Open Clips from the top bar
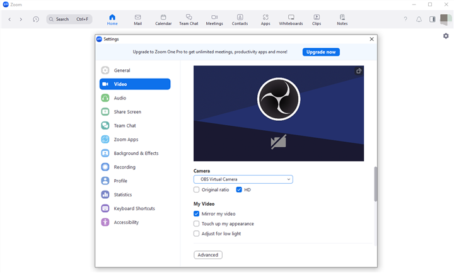Screen dimensions: 454x273 pyautogui.click(x=317, y=19)
